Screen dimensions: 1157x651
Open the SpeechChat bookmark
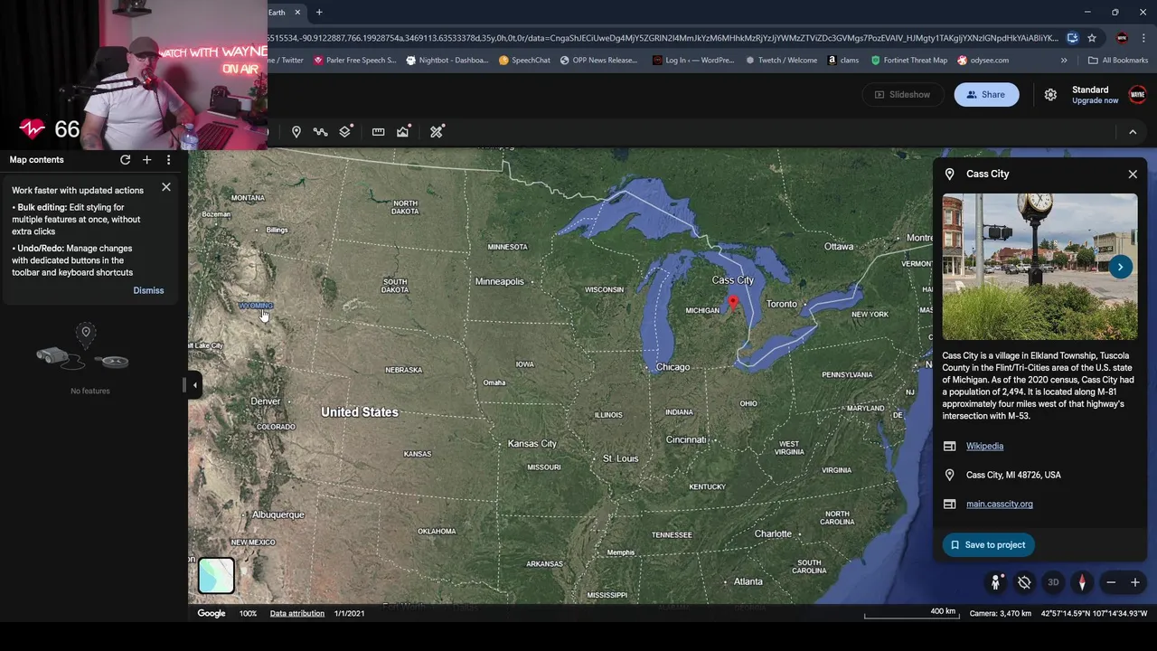524,61
